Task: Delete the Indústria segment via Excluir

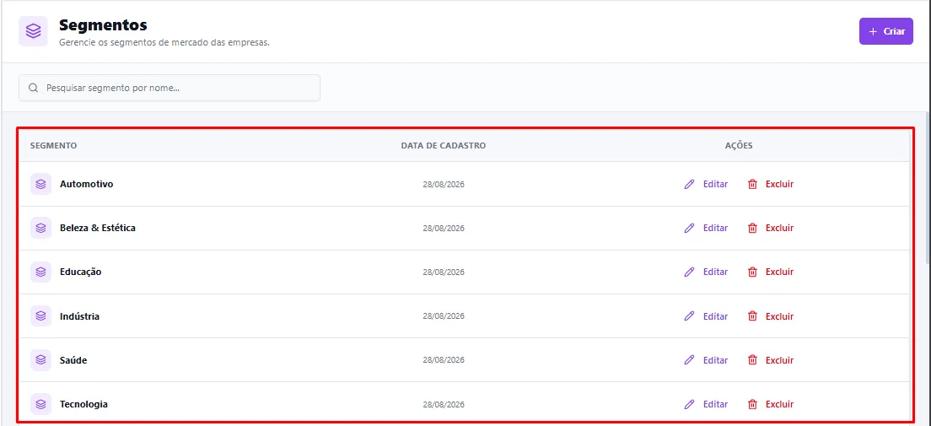Action: (771, 316)
